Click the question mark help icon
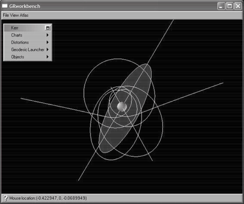The height and width of the screenshot is (204, 244). (5, 198)
